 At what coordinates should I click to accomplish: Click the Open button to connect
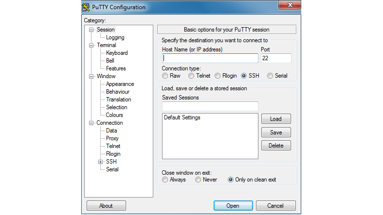233,206
